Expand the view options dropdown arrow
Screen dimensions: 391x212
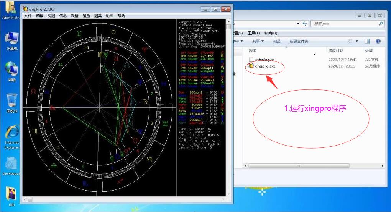tap(357, 41)
